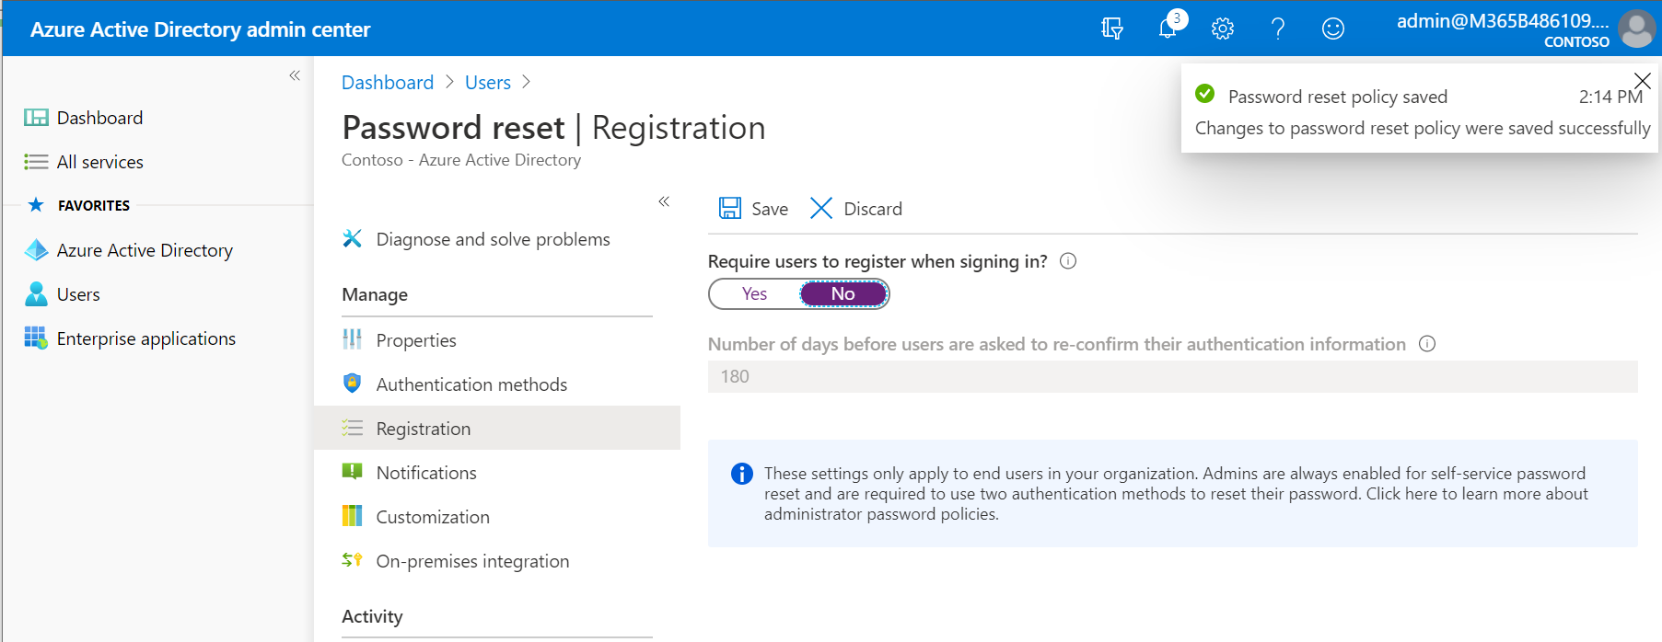Show info about re-confirm days

coord(1427,344)
